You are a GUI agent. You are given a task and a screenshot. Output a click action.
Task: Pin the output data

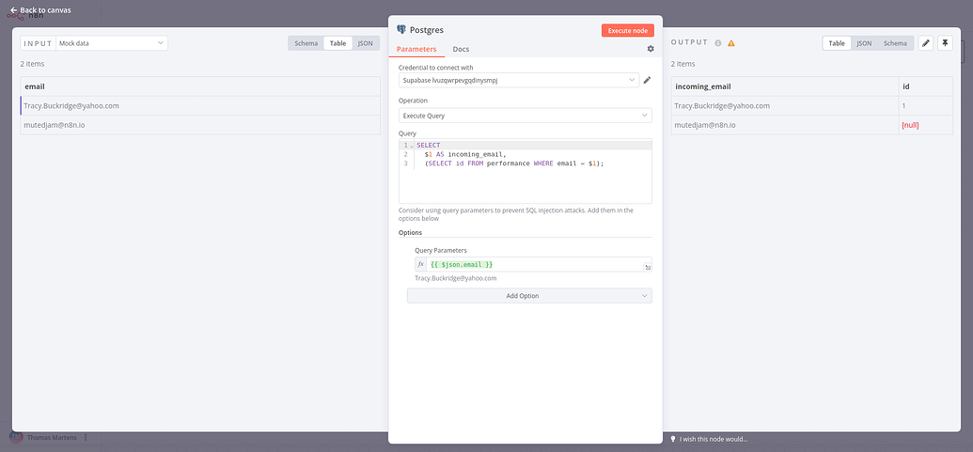[x=945, y=43]
